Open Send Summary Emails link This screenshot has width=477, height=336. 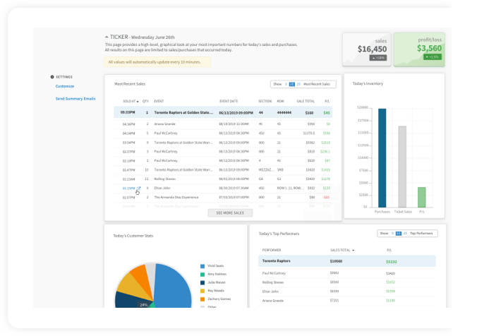coord(76,99)
